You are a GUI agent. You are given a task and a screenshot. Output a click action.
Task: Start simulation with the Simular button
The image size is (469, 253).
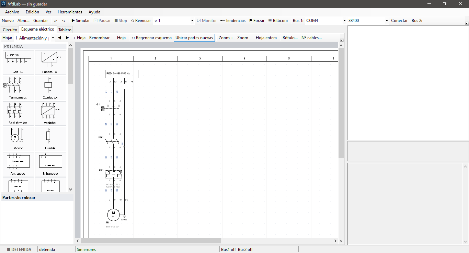click(x=81, y=21)
